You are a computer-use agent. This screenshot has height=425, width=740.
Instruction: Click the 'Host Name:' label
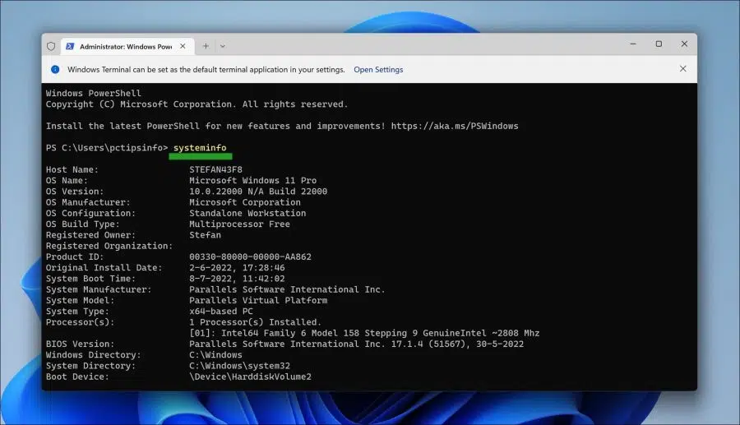coord(72,169)
